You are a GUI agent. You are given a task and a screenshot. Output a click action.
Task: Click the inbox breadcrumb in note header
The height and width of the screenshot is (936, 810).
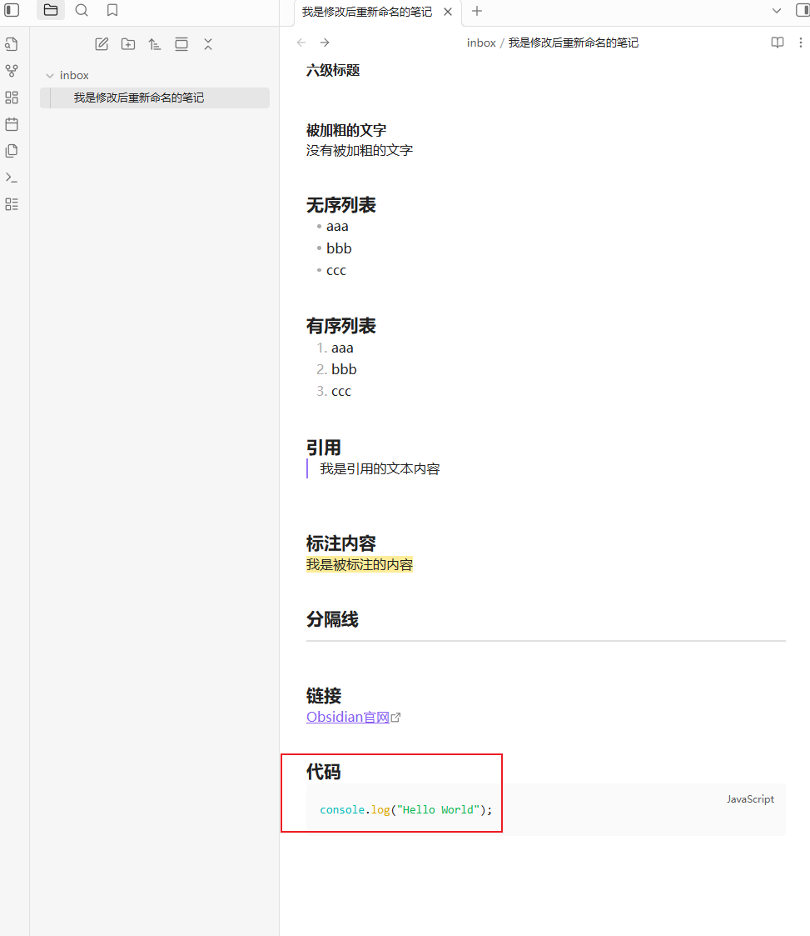click(x=481, y=43)
